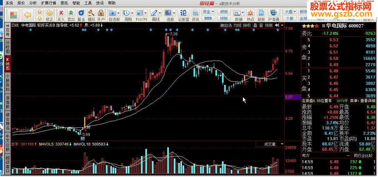Go back with the yellow left arrow
The image size is (378, 177).
(x=28, y=15)
